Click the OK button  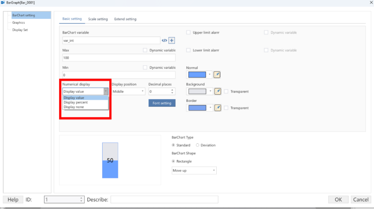338,199
